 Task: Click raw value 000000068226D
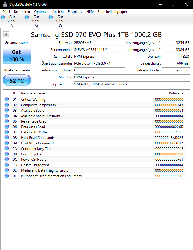click(x=169, y=127)
